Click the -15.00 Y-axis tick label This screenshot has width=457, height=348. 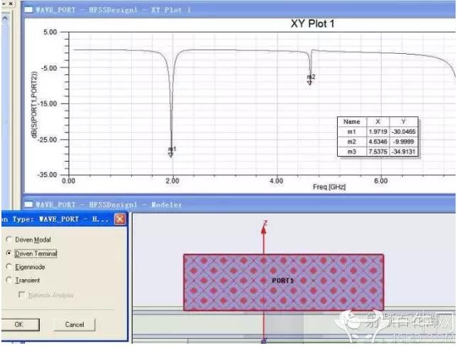click(47, 103)
